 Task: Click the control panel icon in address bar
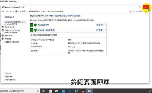click(16, 11)
